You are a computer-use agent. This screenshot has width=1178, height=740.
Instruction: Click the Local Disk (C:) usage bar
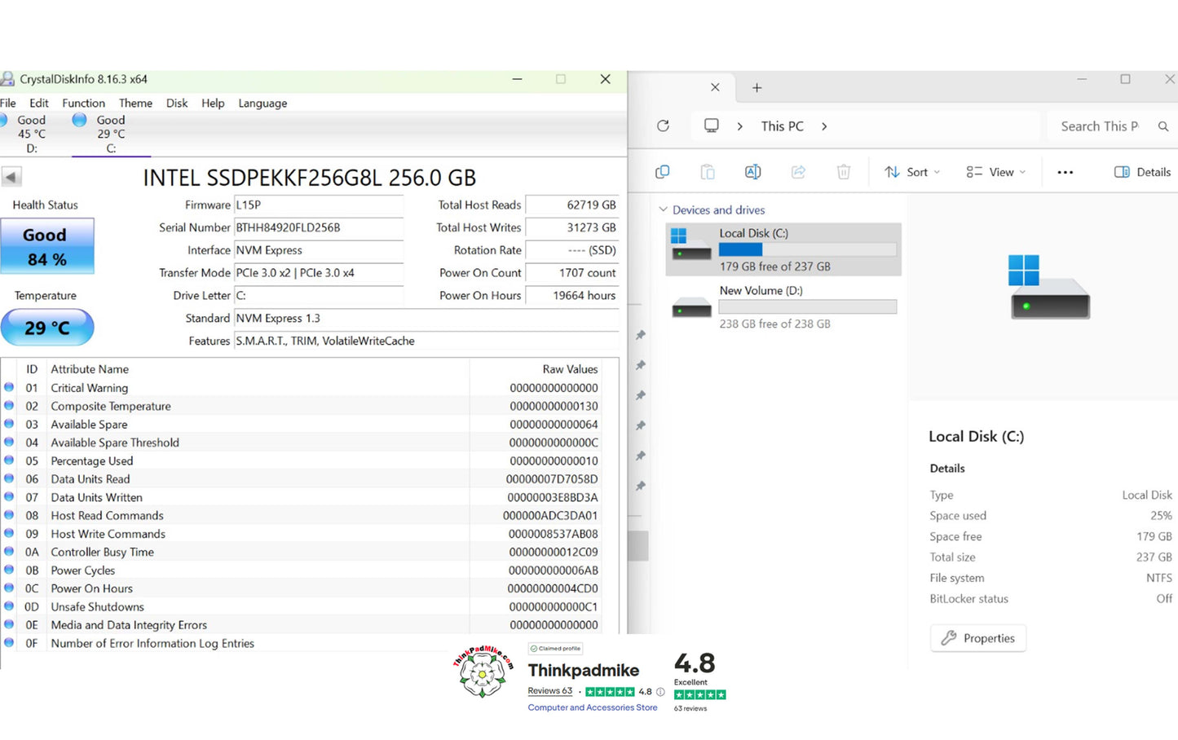point(807,249)
